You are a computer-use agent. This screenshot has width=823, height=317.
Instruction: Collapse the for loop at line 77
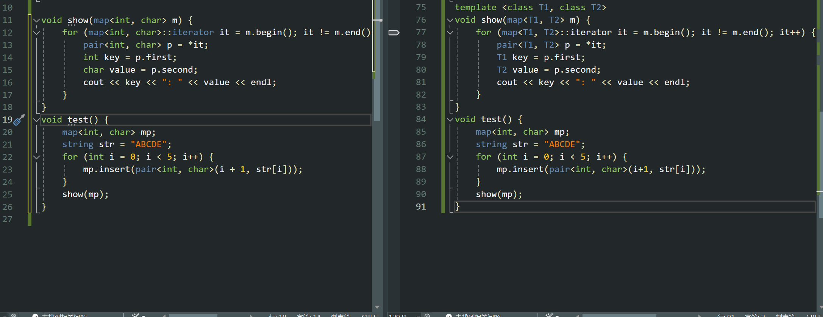point(450,33)
